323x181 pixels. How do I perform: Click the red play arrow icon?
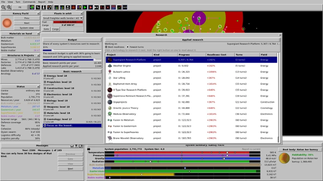[90, 8]
